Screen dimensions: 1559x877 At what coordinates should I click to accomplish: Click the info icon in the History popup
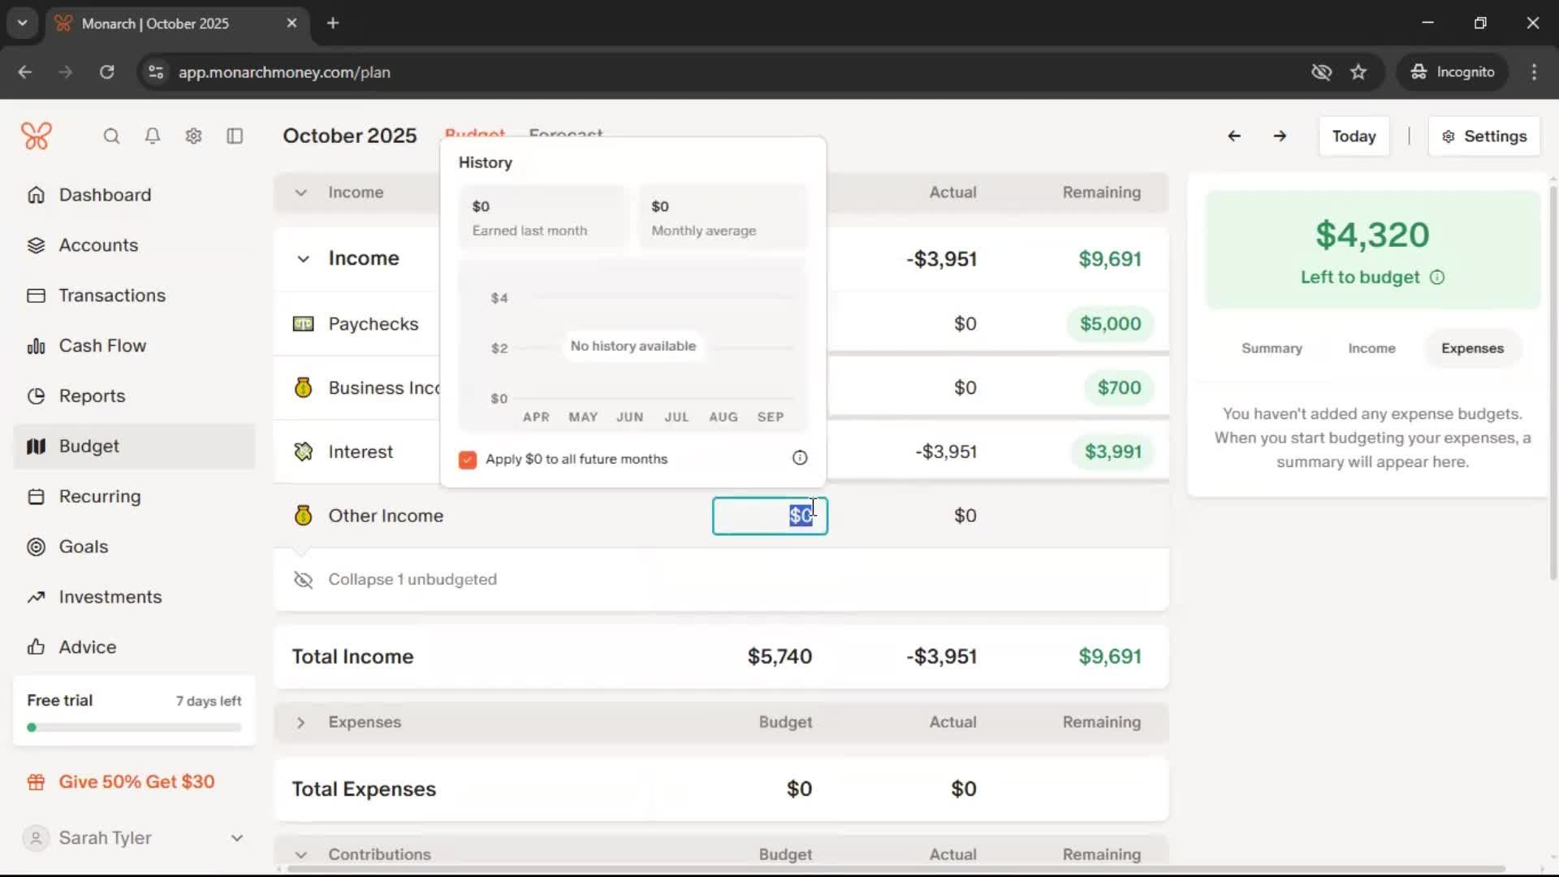click(x=800, y=458)
